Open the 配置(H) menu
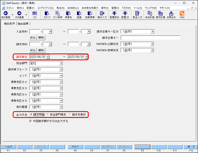 click(31, 8)
